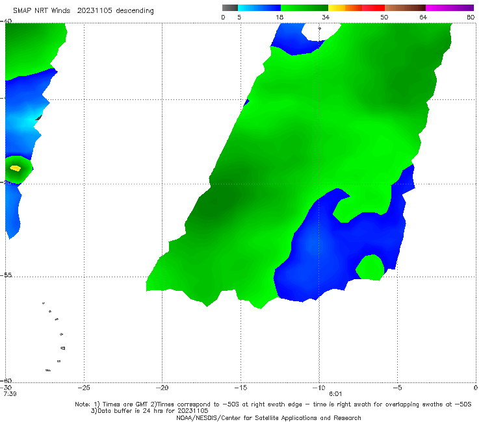Click the longitude axis label '-15'
This screenshot has width=481, height=422.
[240, 388]
